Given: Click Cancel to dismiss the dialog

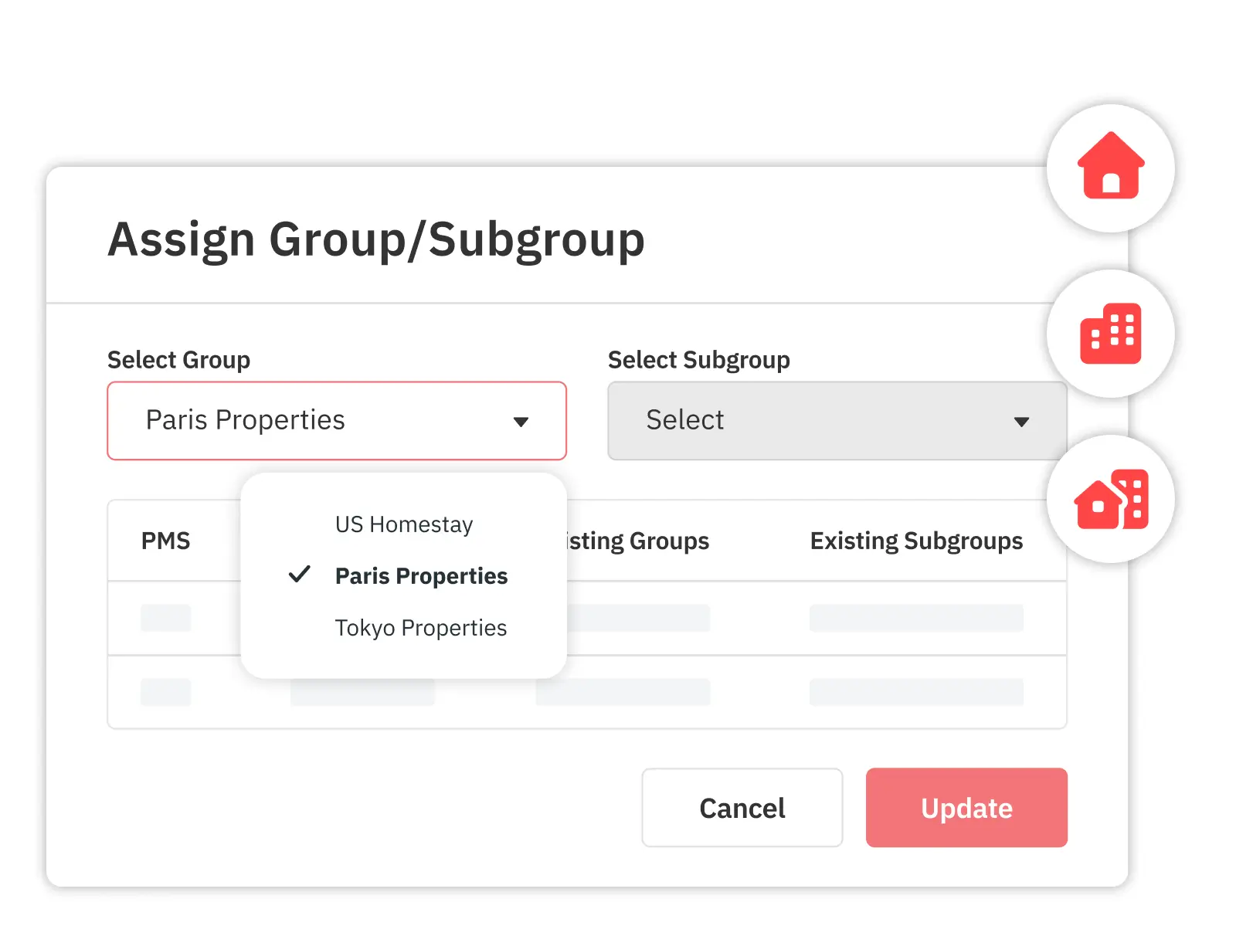Looking at the screenshot, I should point(742,808).
